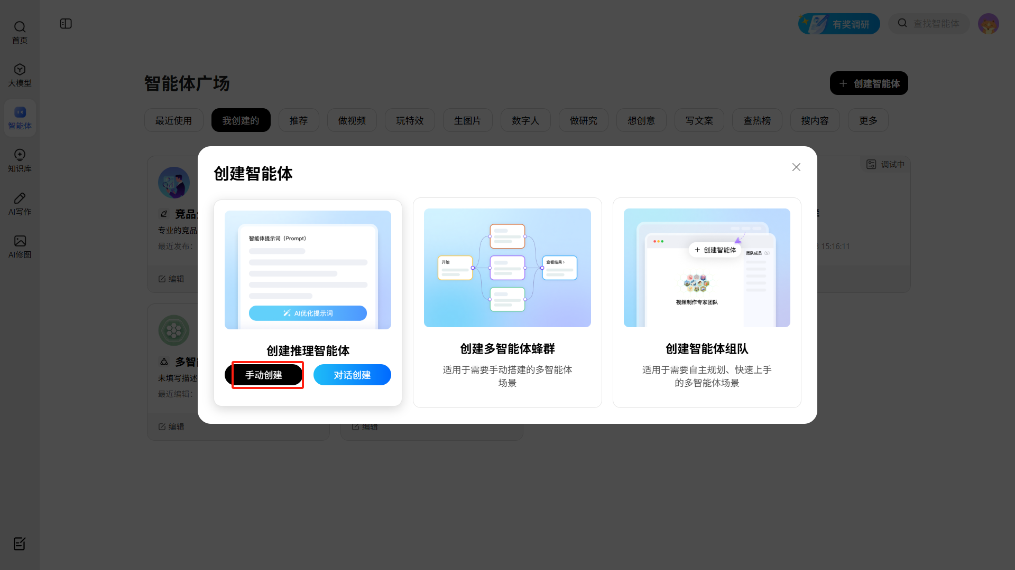1015x570 pixels.
Task: Select the 创建多智能体蜂群 card
Action: pyautogui.click(x=507, y=302)
